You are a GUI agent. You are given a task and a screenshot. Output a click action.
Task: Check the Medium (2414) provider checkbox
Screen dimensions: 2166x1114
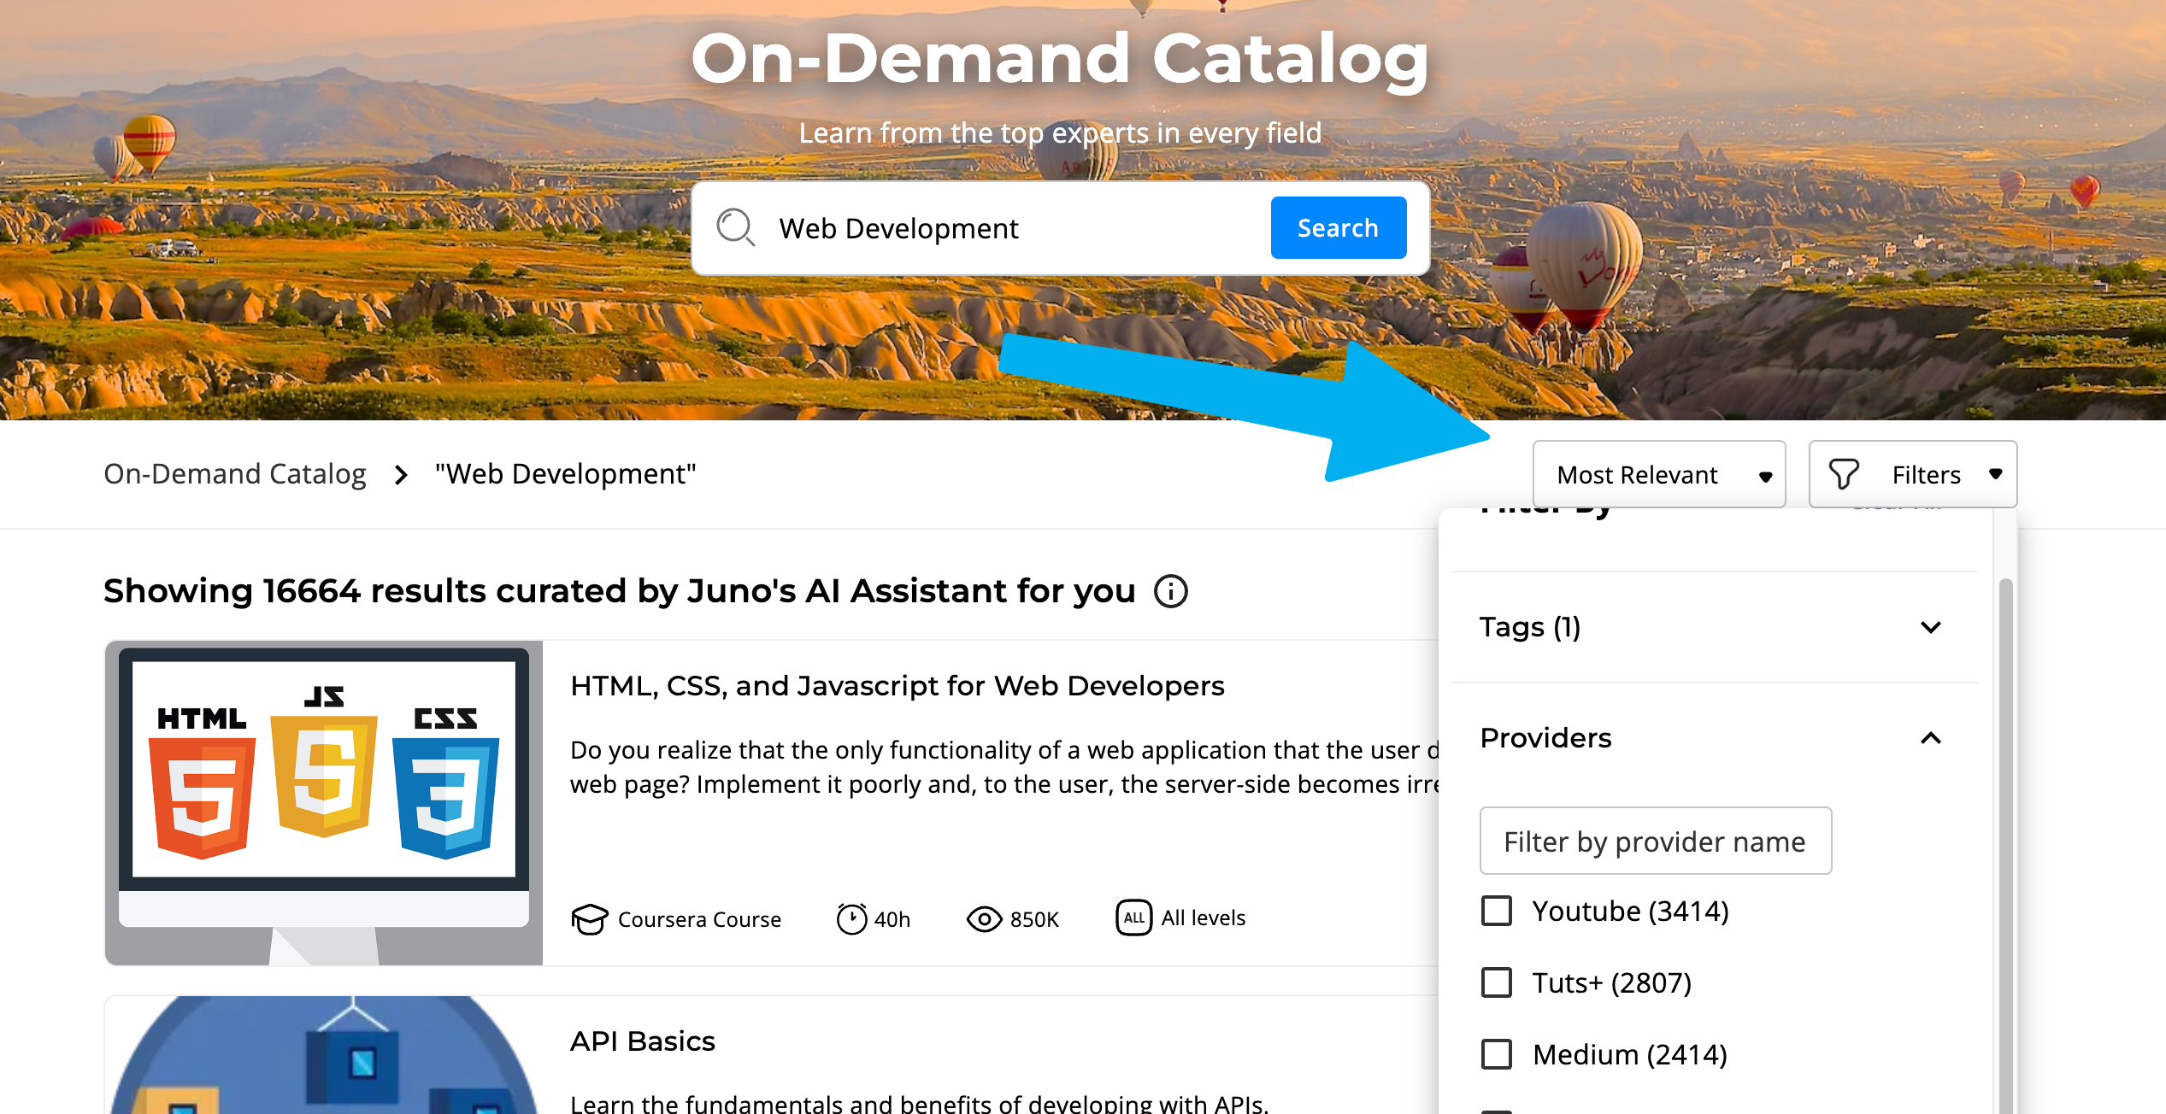click(1496, 1054)
